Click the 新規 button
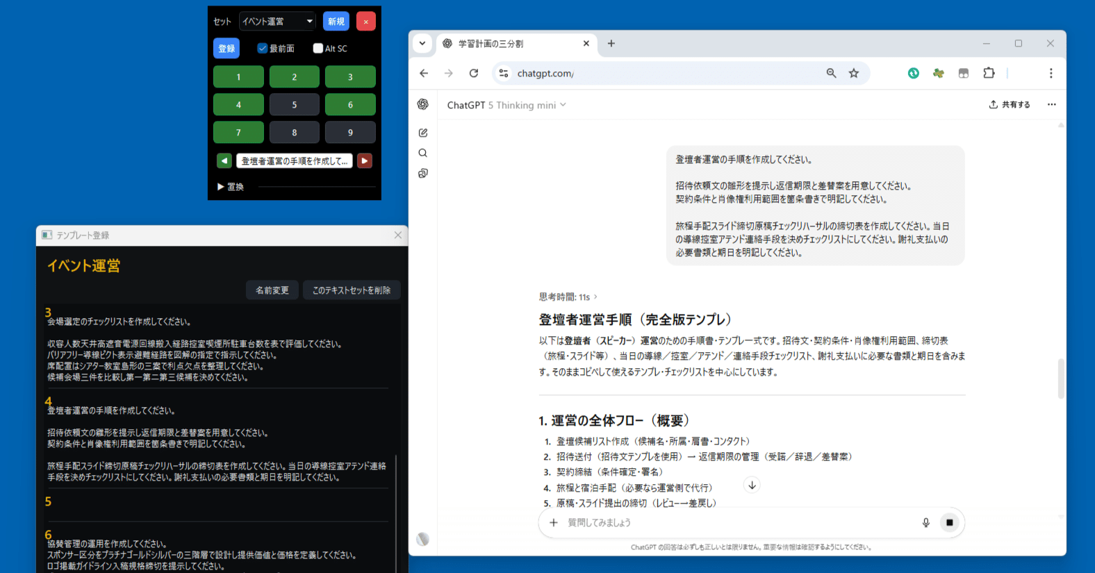 point(336,21)
